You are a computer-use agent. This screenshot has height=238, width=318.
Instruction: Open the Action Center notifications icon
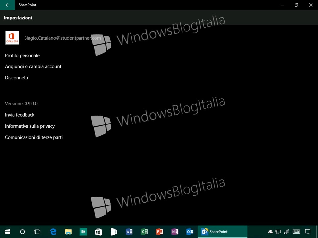(x=308, y=232)
